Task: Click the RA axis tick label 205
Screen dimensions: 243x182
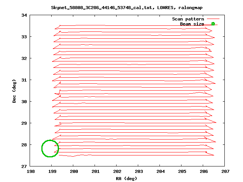Action: click(x=182, y=171)
